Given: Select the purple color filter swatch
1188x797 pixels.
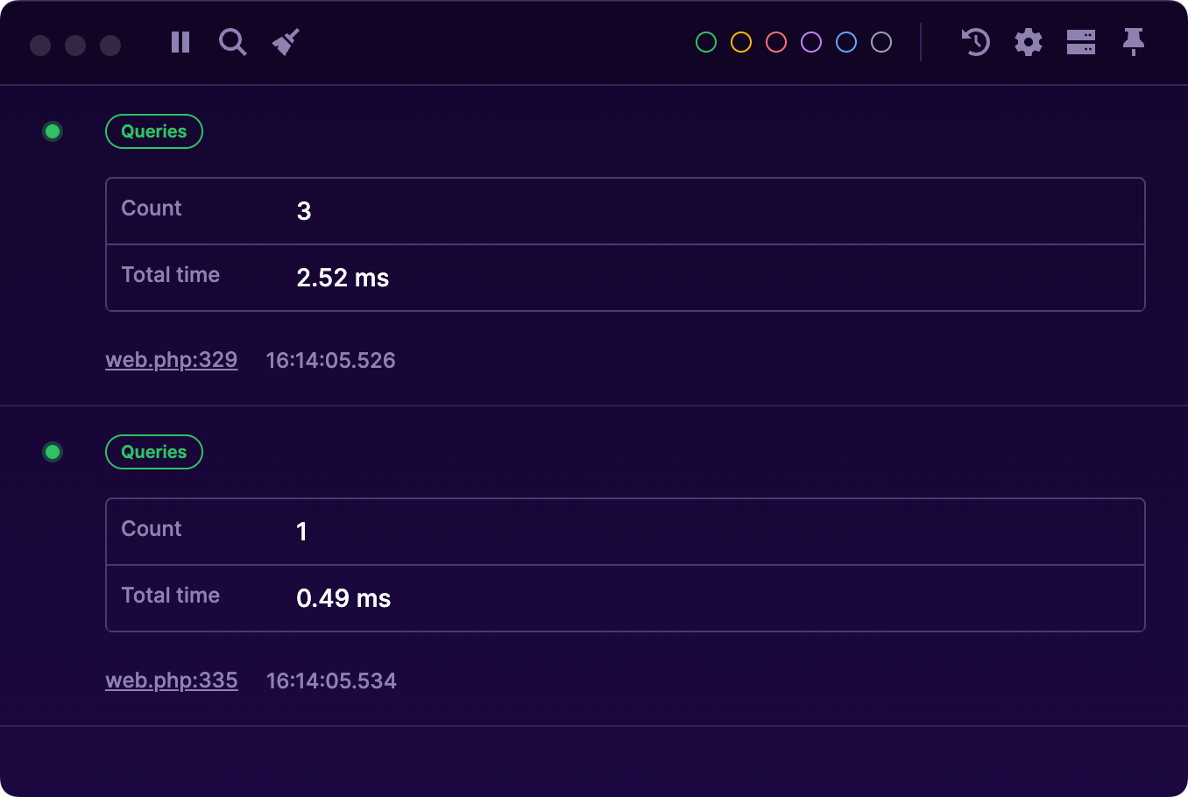Looking at the screenshot, I should 810,41.
